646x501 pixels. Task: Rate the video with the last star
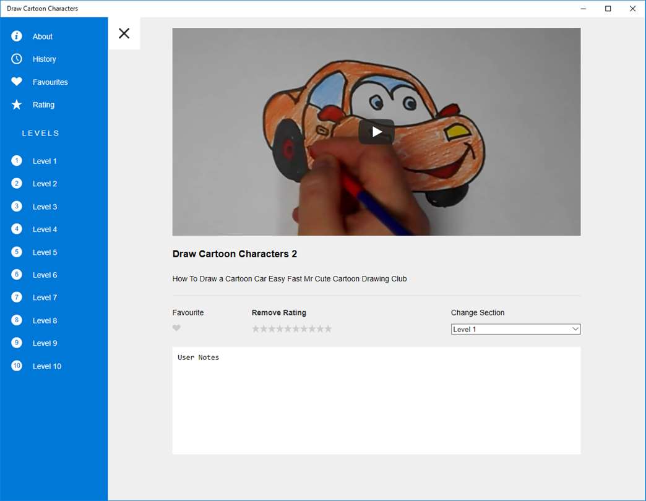pos(328,328)
